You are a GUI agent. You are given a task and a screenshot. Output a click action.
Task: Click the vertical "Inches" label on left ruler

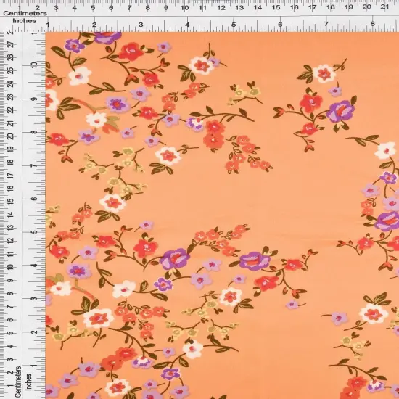point(28,382)
